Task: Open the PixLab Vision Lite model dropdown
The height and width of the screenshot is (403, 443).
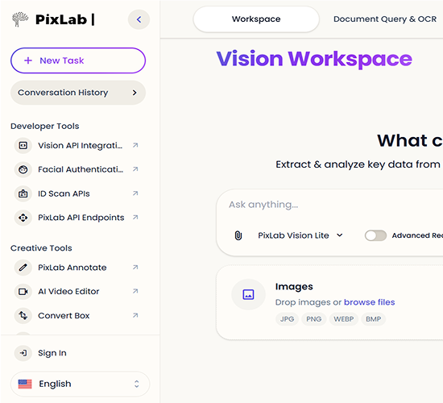Action: point(300,235)
